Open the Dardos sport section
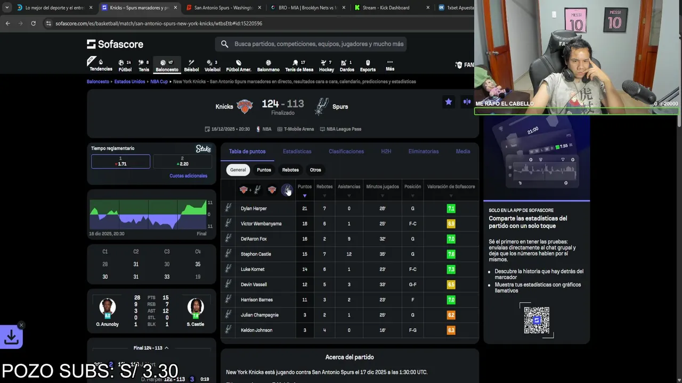Viewport: 682px width, 383px height. tap(347, 65)
